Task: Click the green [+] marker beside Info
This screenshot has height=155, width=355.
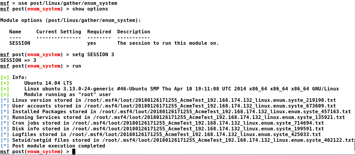Action: pyautogui.click(x=5, y=77)
